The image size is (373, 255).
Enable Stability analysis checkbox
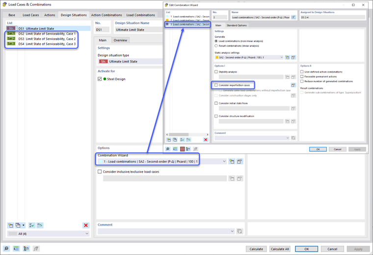(x=216, y=71)
